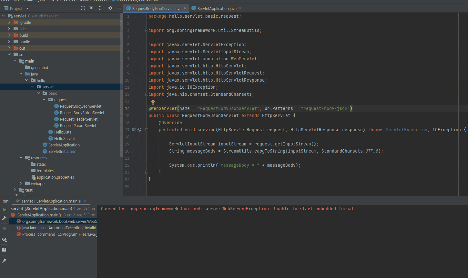Select java.lang.IllegalArgumentException error in Run tree
This screenshot has width=468, height=278.
point(59,228)
